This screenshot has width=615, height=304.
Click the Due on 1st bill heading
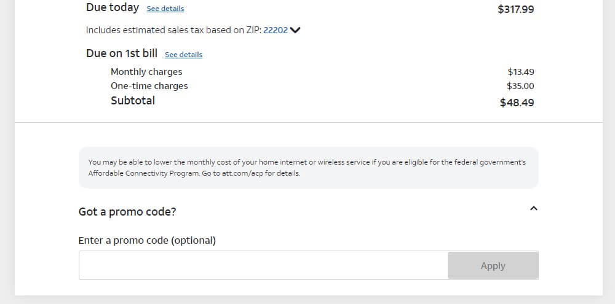[122, 53]
